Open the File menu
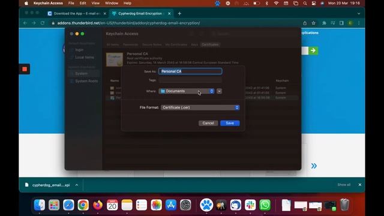 pyautogui.click(x=71, y=3)
